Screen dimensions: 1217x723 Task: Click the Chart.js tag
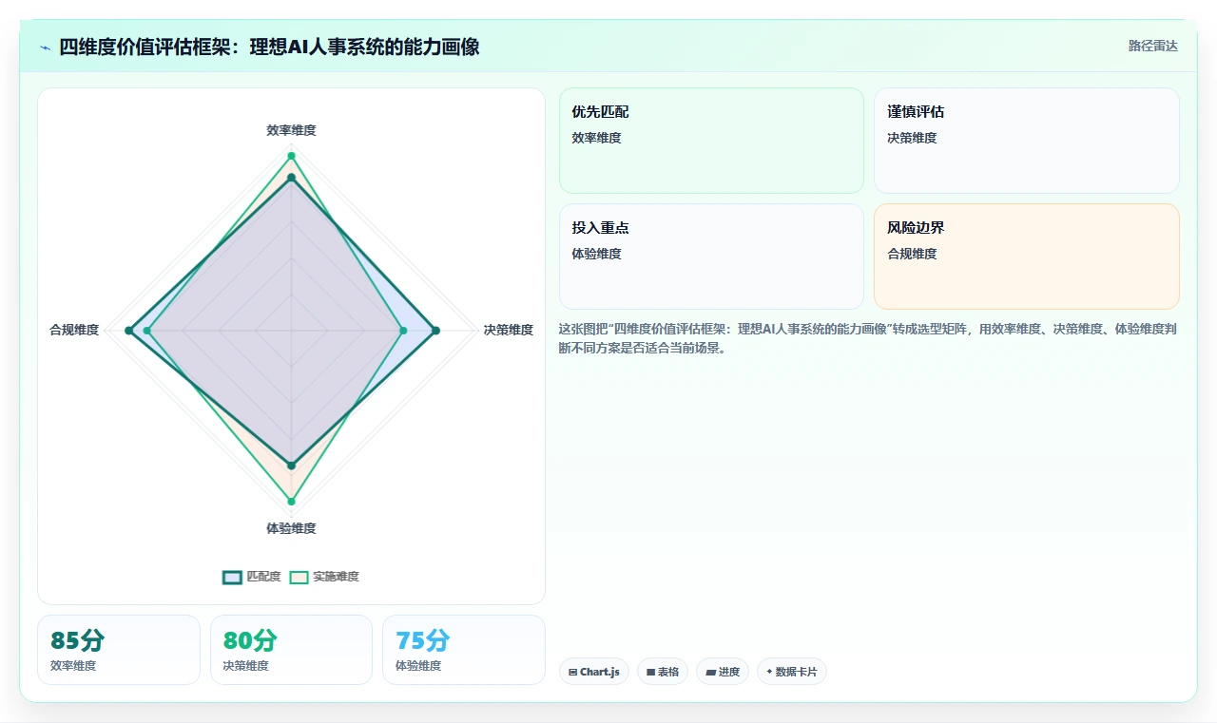(594, 672)
